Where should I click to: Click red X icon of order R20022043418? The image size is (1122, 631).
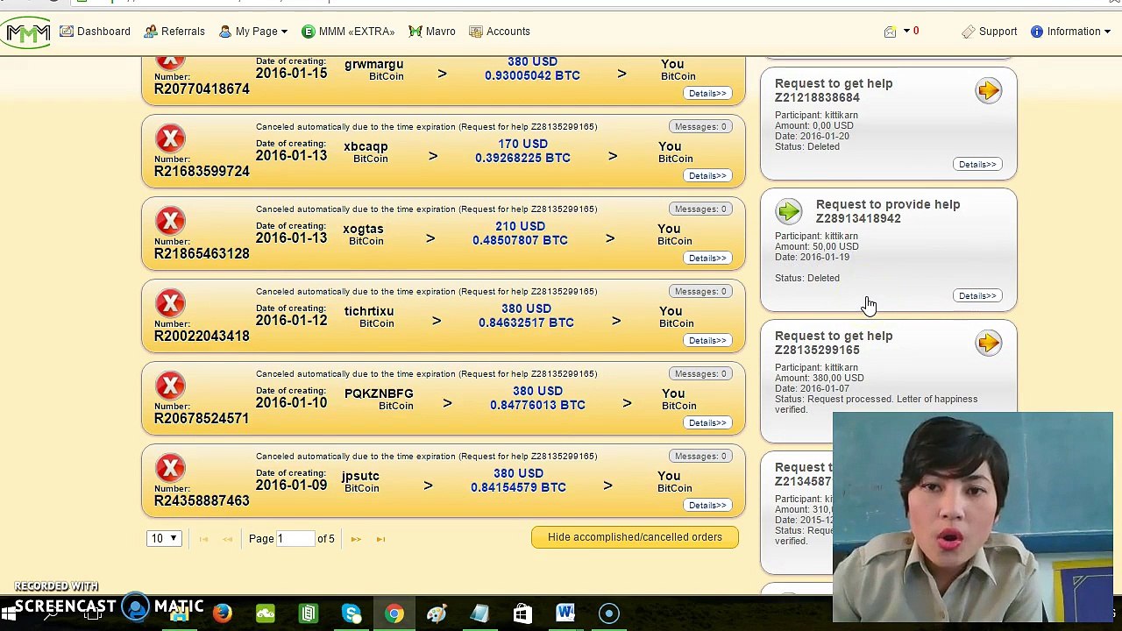click(x=171, y=303)
